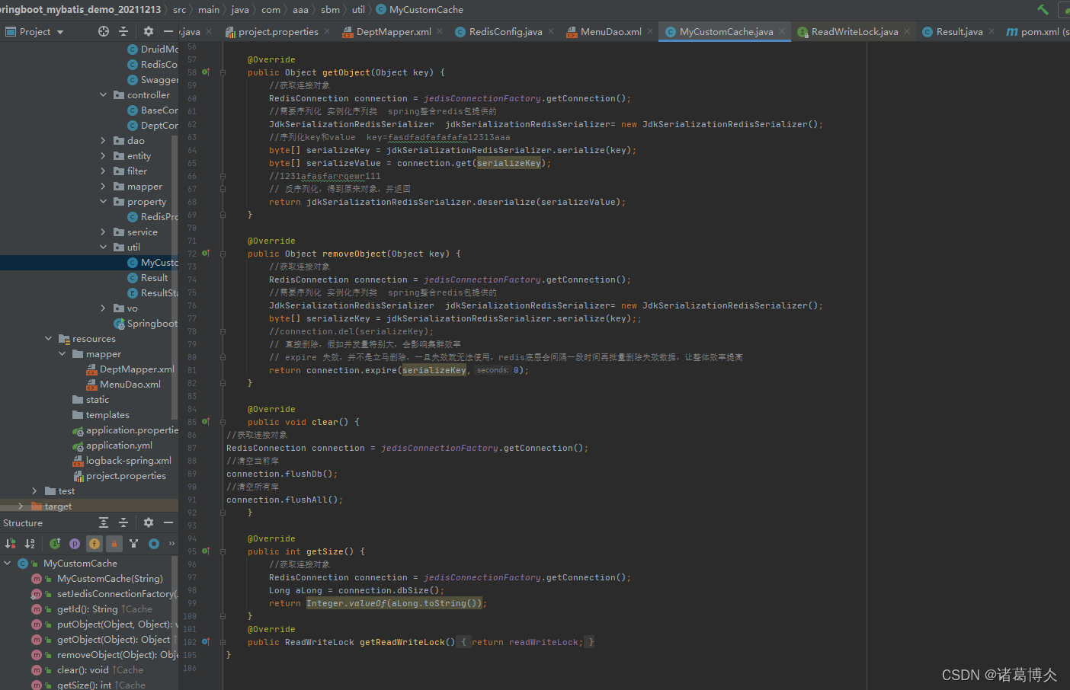
Task: Open more Structure toolbar options chevron
Action: point(171,544)
